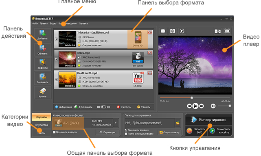Click the Разместить на сайте button
The image size is (261, 156).
click(x=220, y=131)
